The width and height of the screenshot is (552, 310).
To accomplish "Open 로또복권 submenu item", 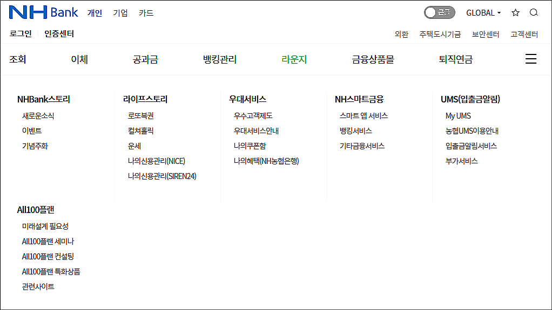I will [x=141, y=115].
